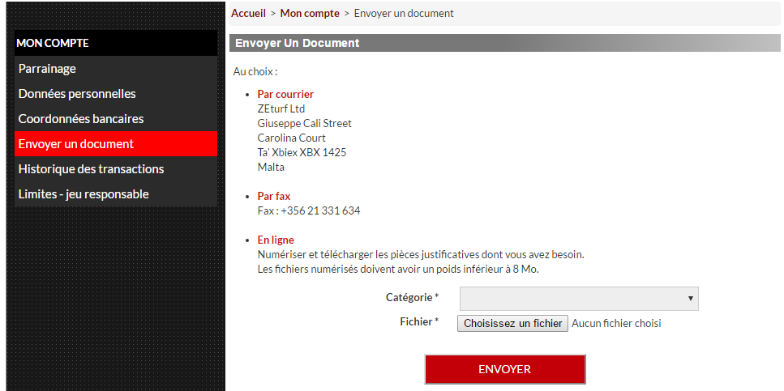
Task: Click the Accueil breadcrumb link
Action: tap(249, 14)
